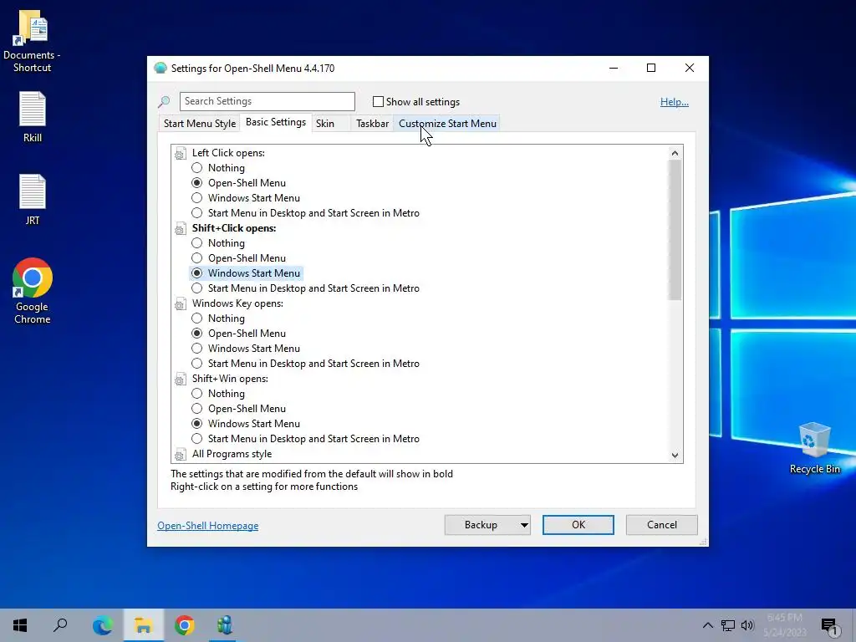The image size is (856, 642).
Task: Open taskbar Search magnifier
Action: pyautogui.click(x=60, y=625)
